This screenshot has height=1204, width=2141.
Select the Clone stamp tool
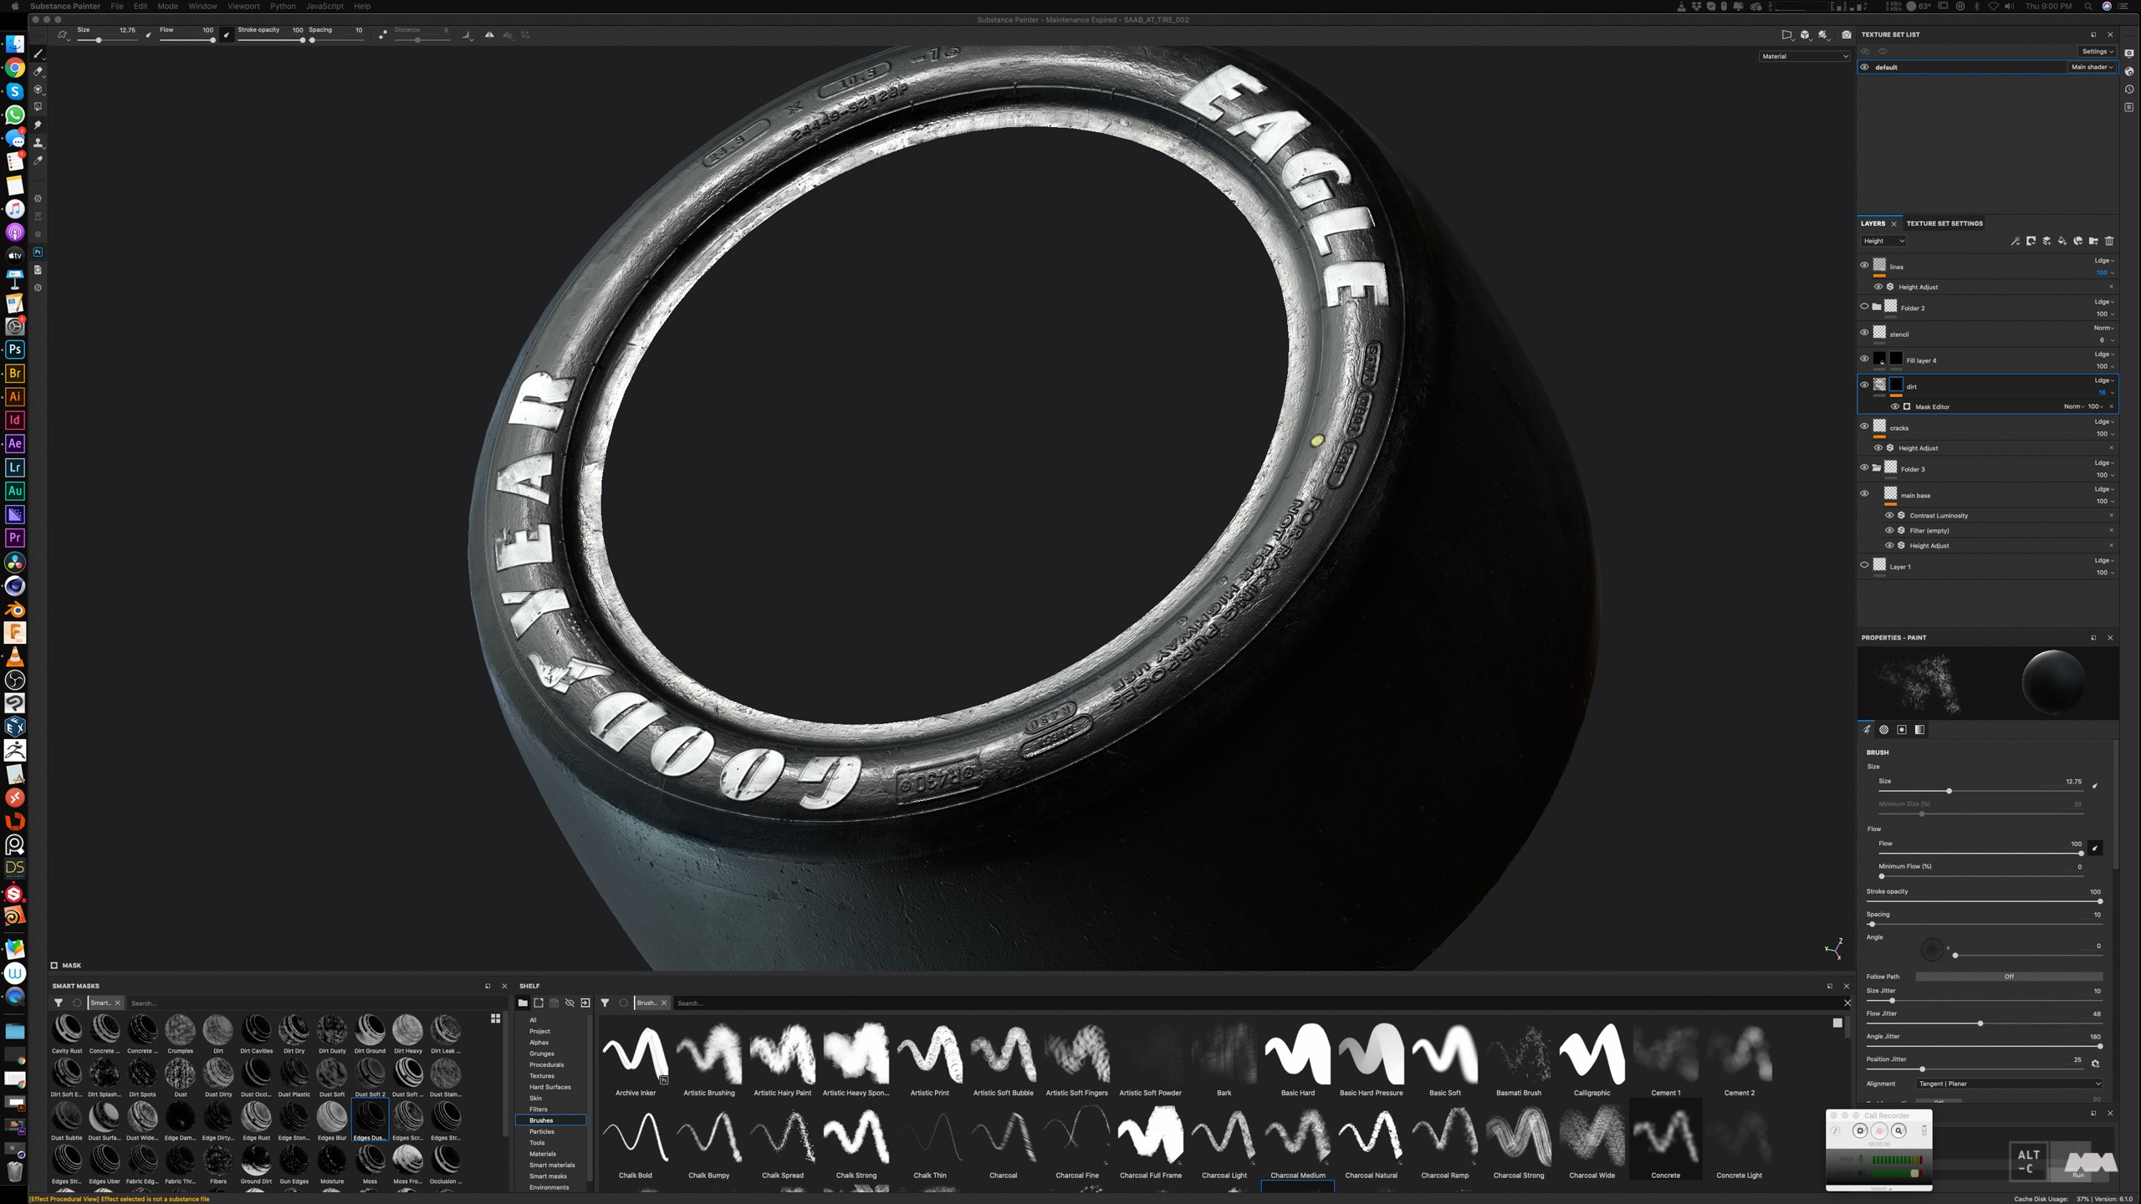click(38, 142)
